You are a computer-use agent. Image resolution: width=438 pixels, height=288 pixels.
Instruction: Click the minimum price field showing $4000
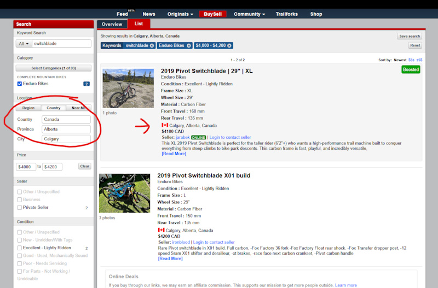26,167
